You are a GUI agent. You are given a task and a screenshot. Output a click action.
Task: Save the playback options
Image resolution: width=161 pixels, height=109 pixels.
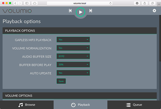coord(61,81)
